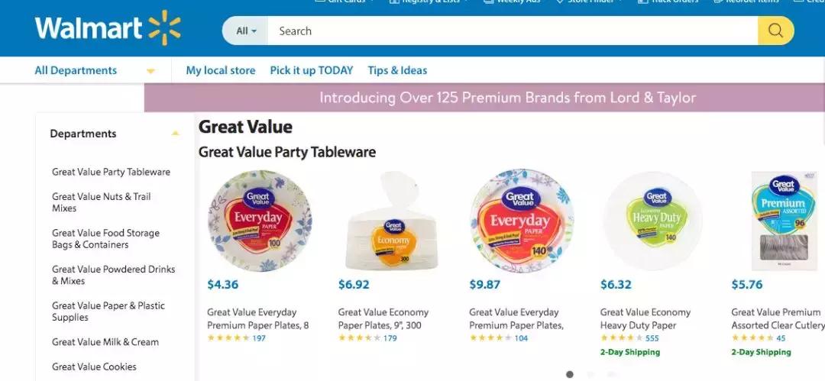Open the Everyday Paper Plates 100-count image

(260, 221)
